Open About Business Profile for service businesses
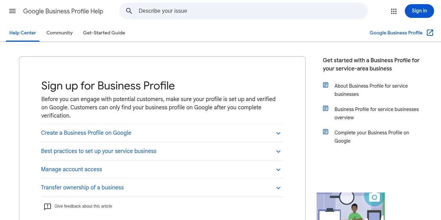This screenshot has width=441, height=220. [371, 90]
